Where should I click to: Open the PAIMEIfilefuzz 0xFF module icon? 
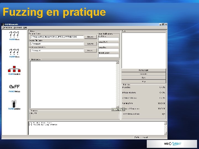coord(14,88)
